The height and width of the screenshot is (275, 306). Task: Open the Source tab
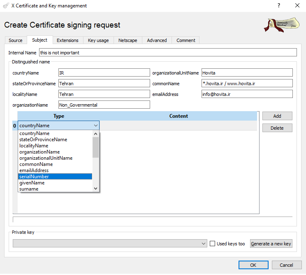click(15, 40)
